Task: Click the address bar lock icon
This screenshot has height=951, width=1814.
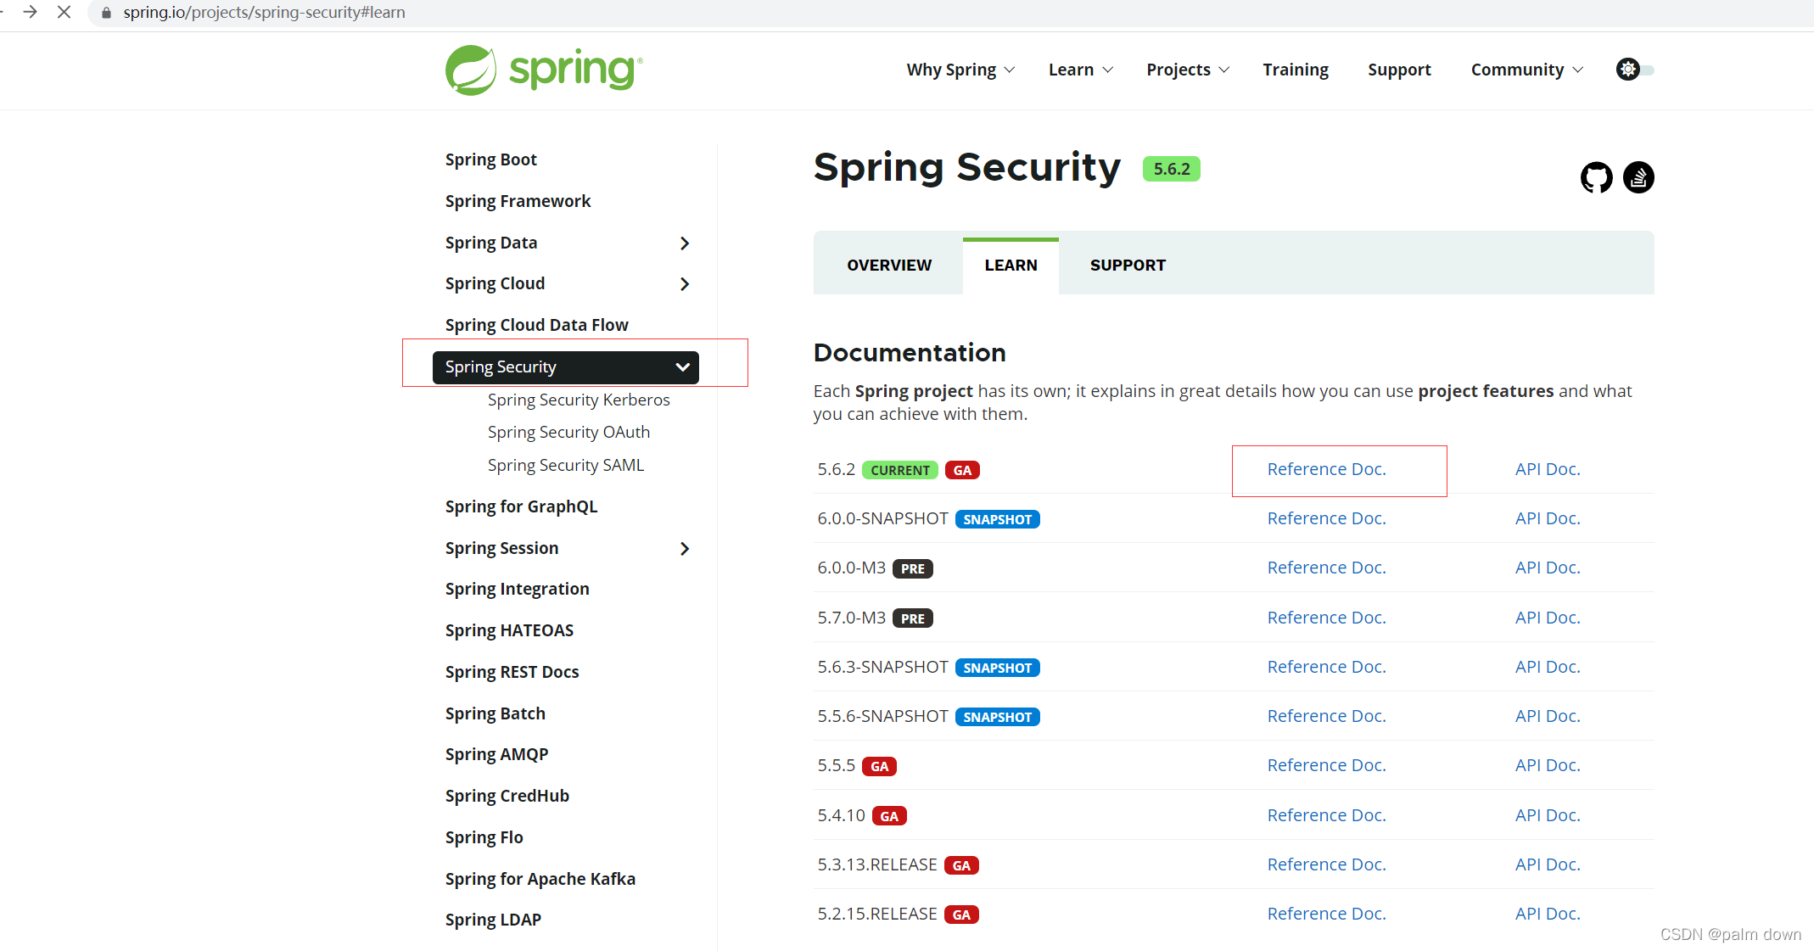Action: pyautogui.click(x=106, y=13)
